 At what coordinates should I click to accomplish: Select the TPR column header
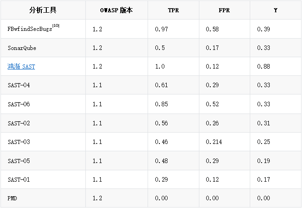[173, 10]
